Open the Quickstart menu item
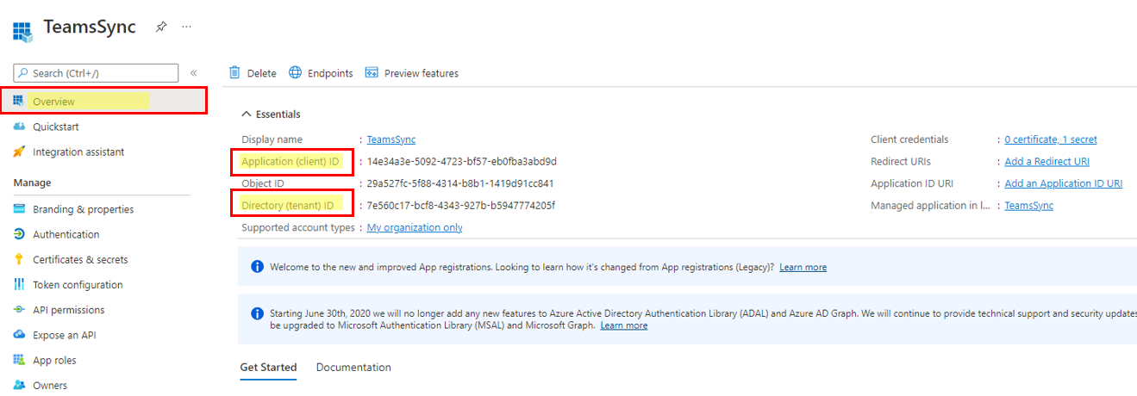1137x396 pixels. coord(55,127)
